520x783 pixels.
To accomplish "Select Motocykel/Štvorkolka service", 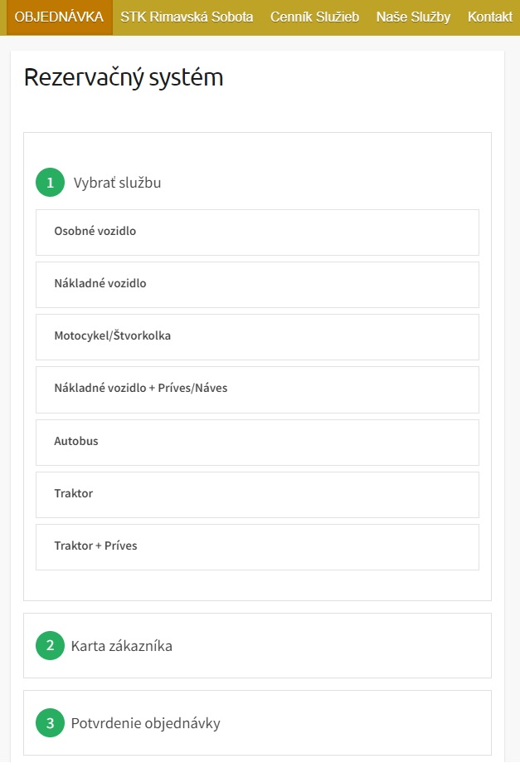I will coord(257,336).
